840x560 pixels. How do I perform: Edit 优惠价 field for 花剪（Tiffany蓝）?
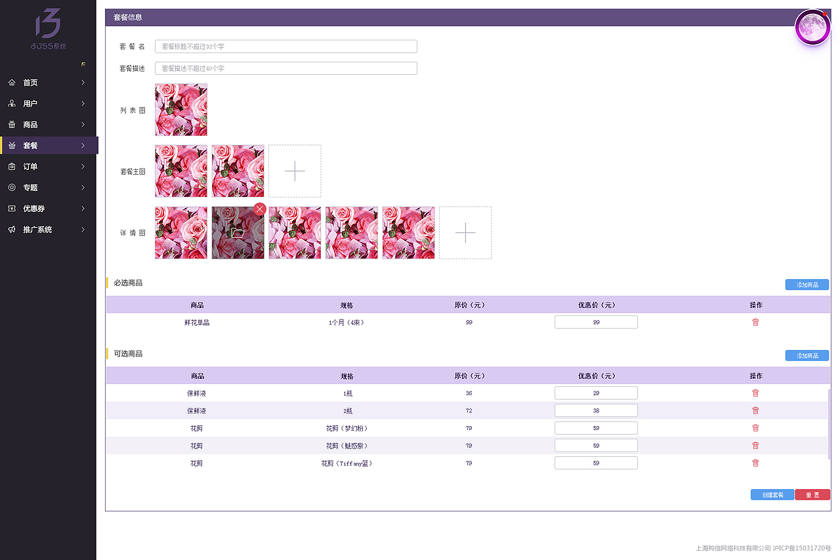click(596, 463)
